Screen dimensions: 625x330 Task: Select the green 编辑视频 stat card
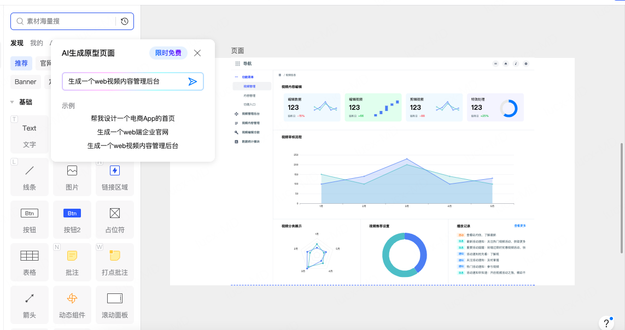point(373,108)
